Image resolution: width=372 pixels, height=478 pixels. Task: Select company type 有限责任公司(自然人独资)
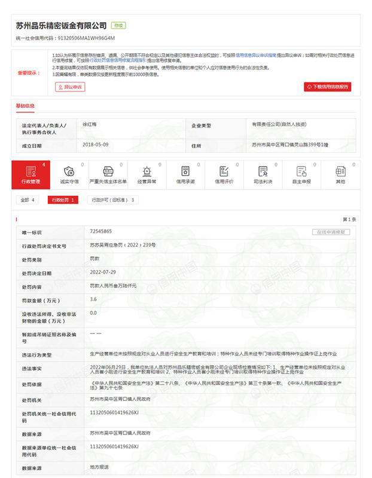click(x=279, y=124)
